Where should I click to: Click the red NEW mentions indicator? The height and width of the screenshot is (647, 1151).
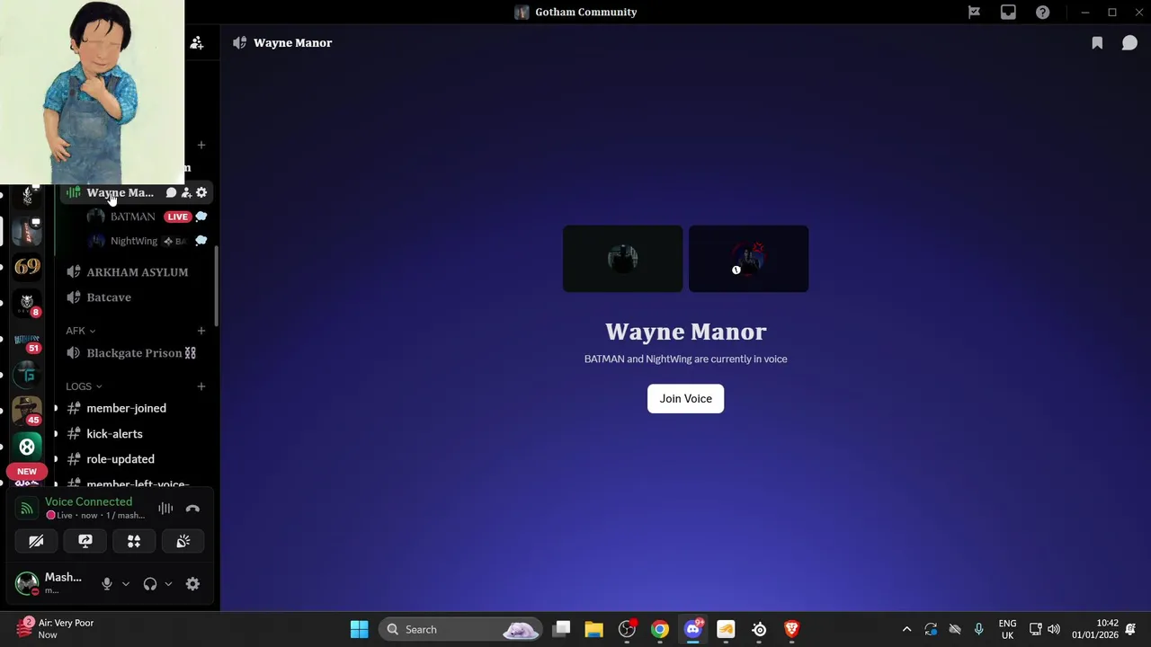[x=27, y=472]
